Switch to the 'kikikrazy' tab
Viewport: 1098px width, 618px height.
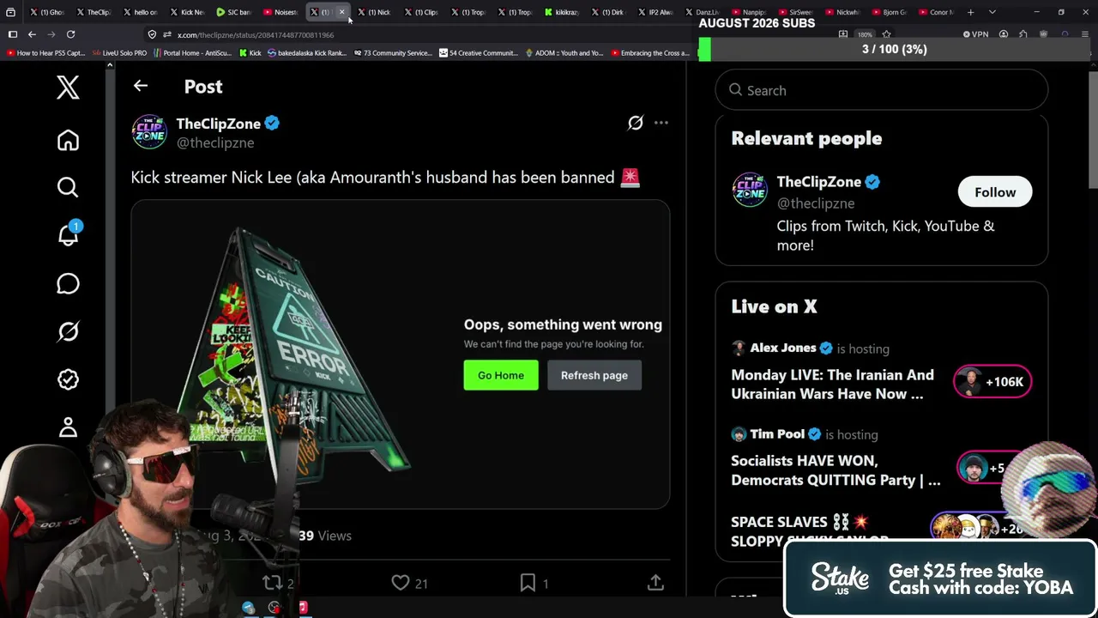(562, 12)
